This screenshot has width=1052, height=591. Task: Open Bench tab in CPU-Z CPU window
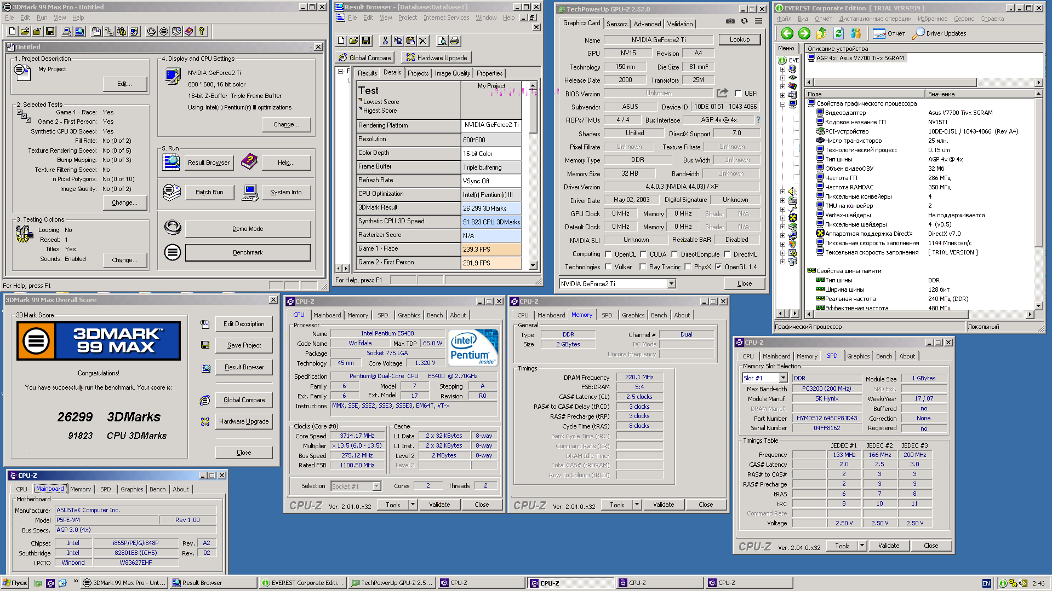tap(435, 315)
